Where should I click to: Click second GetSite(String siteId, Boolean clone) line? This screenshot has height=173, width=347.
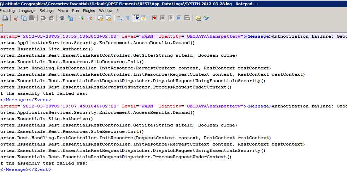coord(119,125)
